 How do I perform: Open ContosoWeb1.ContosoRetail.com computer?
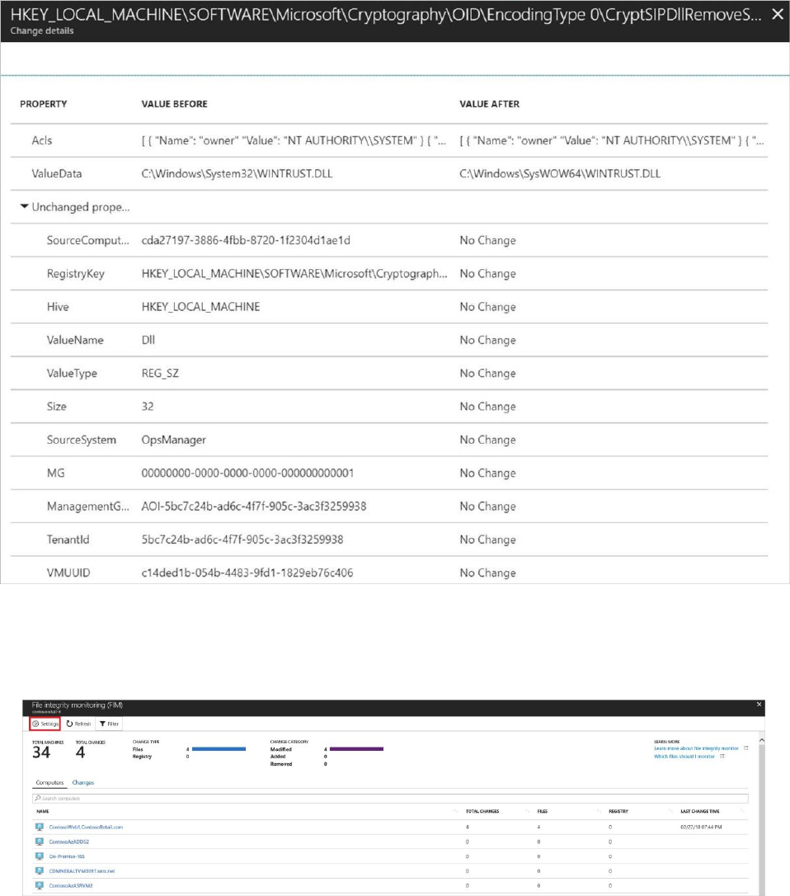[x=86, y=827]
